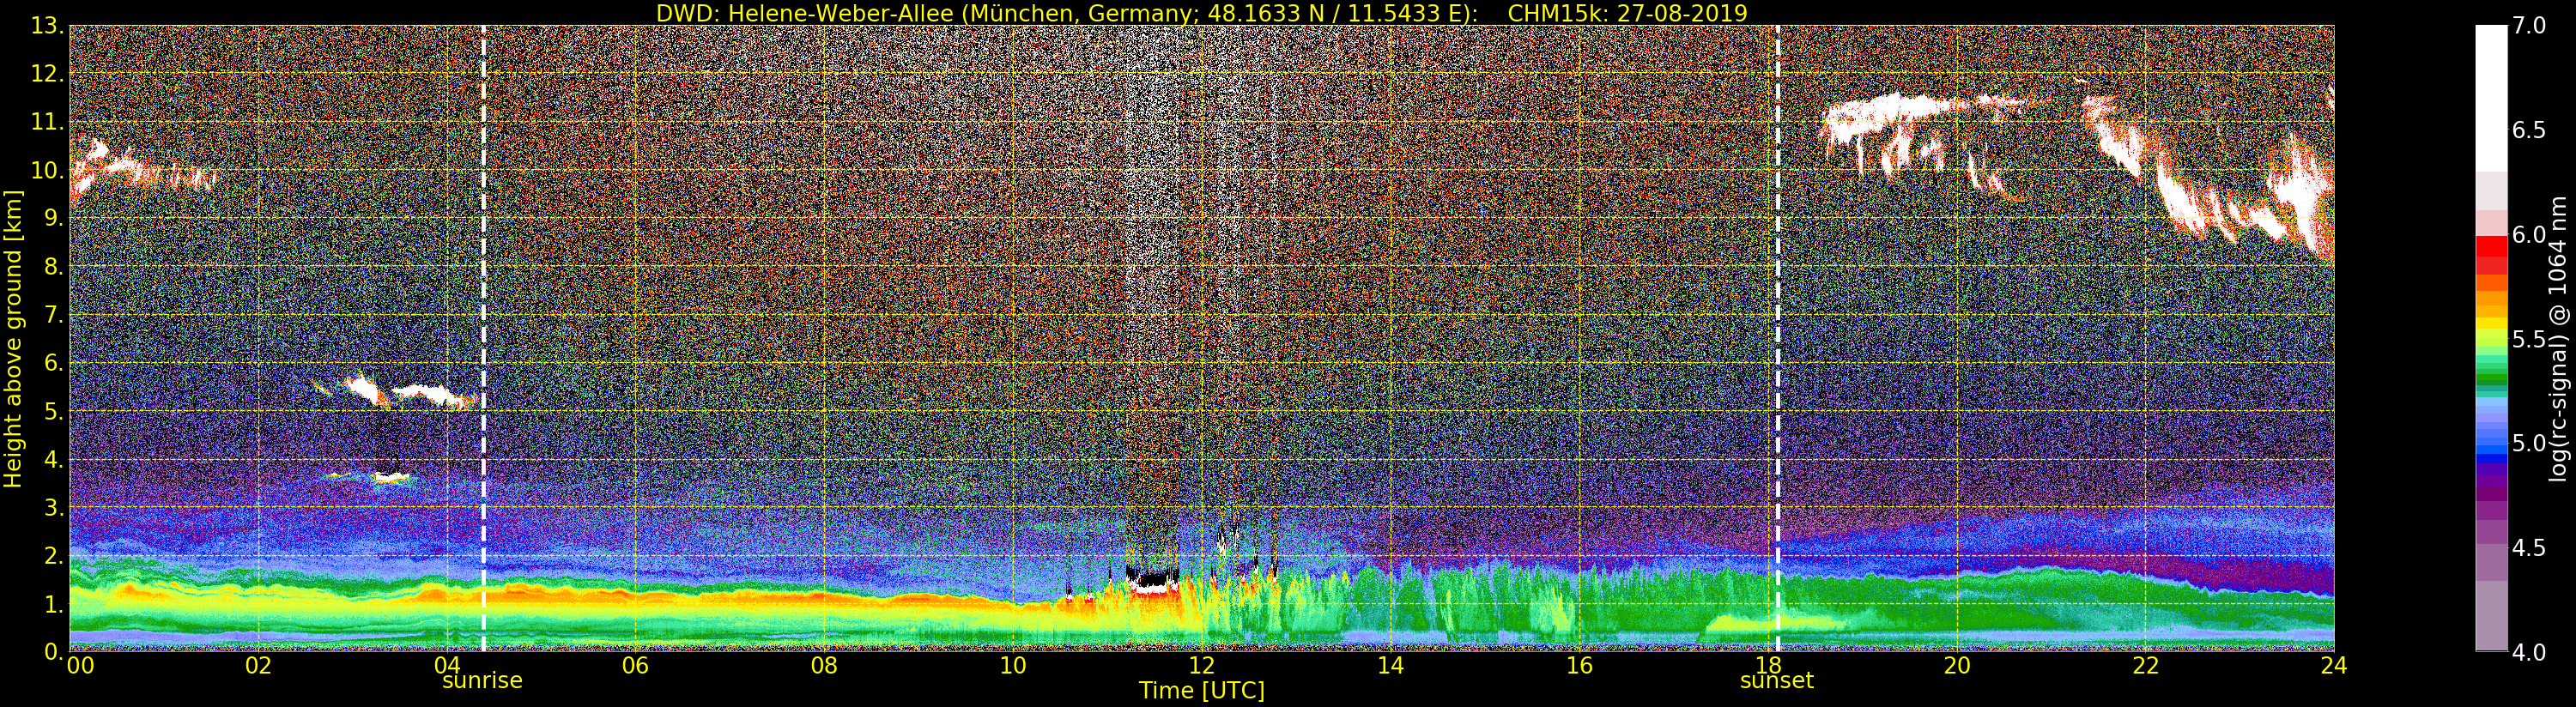Click the red segment of the colorbar
The image size is (2576, 707).
[2491, 246]
